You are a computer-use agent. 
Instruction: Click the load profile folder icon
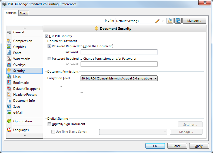click(170, 21)
